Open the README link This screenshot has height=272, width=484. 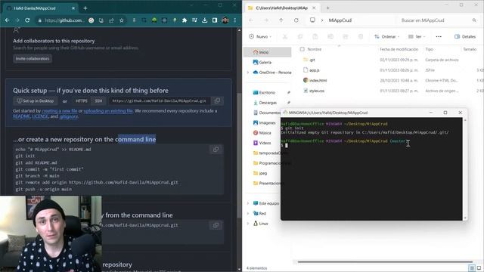(21, 116)
